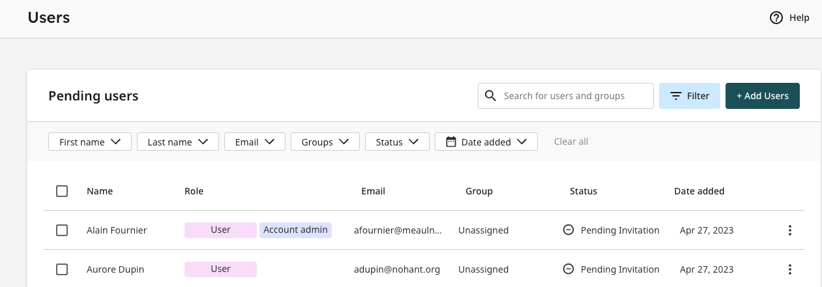The image size is (822, 287).
Task: Select the checkbox for Alain Fournier
Action: point(62,230)
